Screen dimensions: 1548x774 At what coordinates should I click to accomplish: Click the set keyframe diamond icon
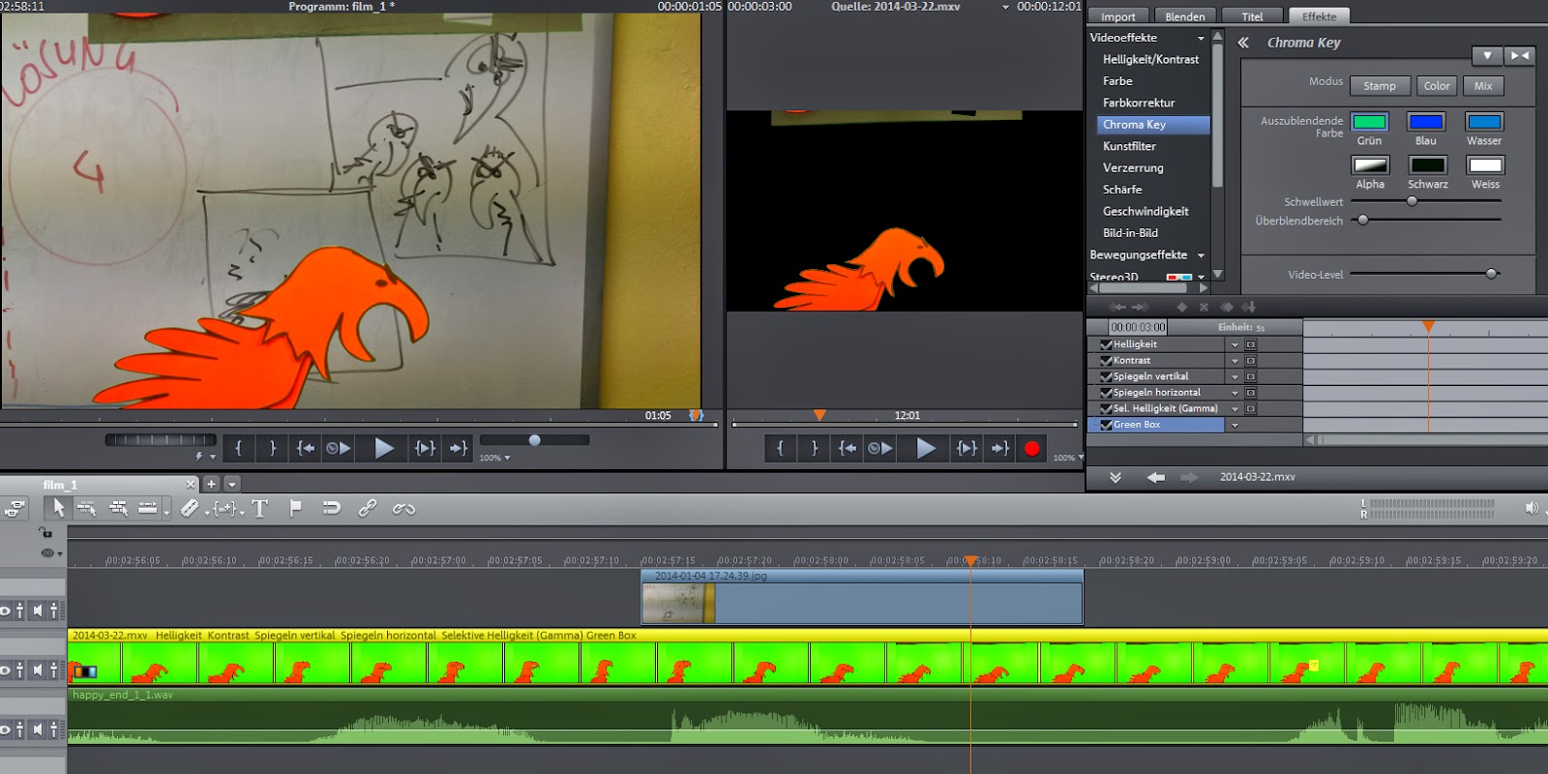[x=1181, y=307]
